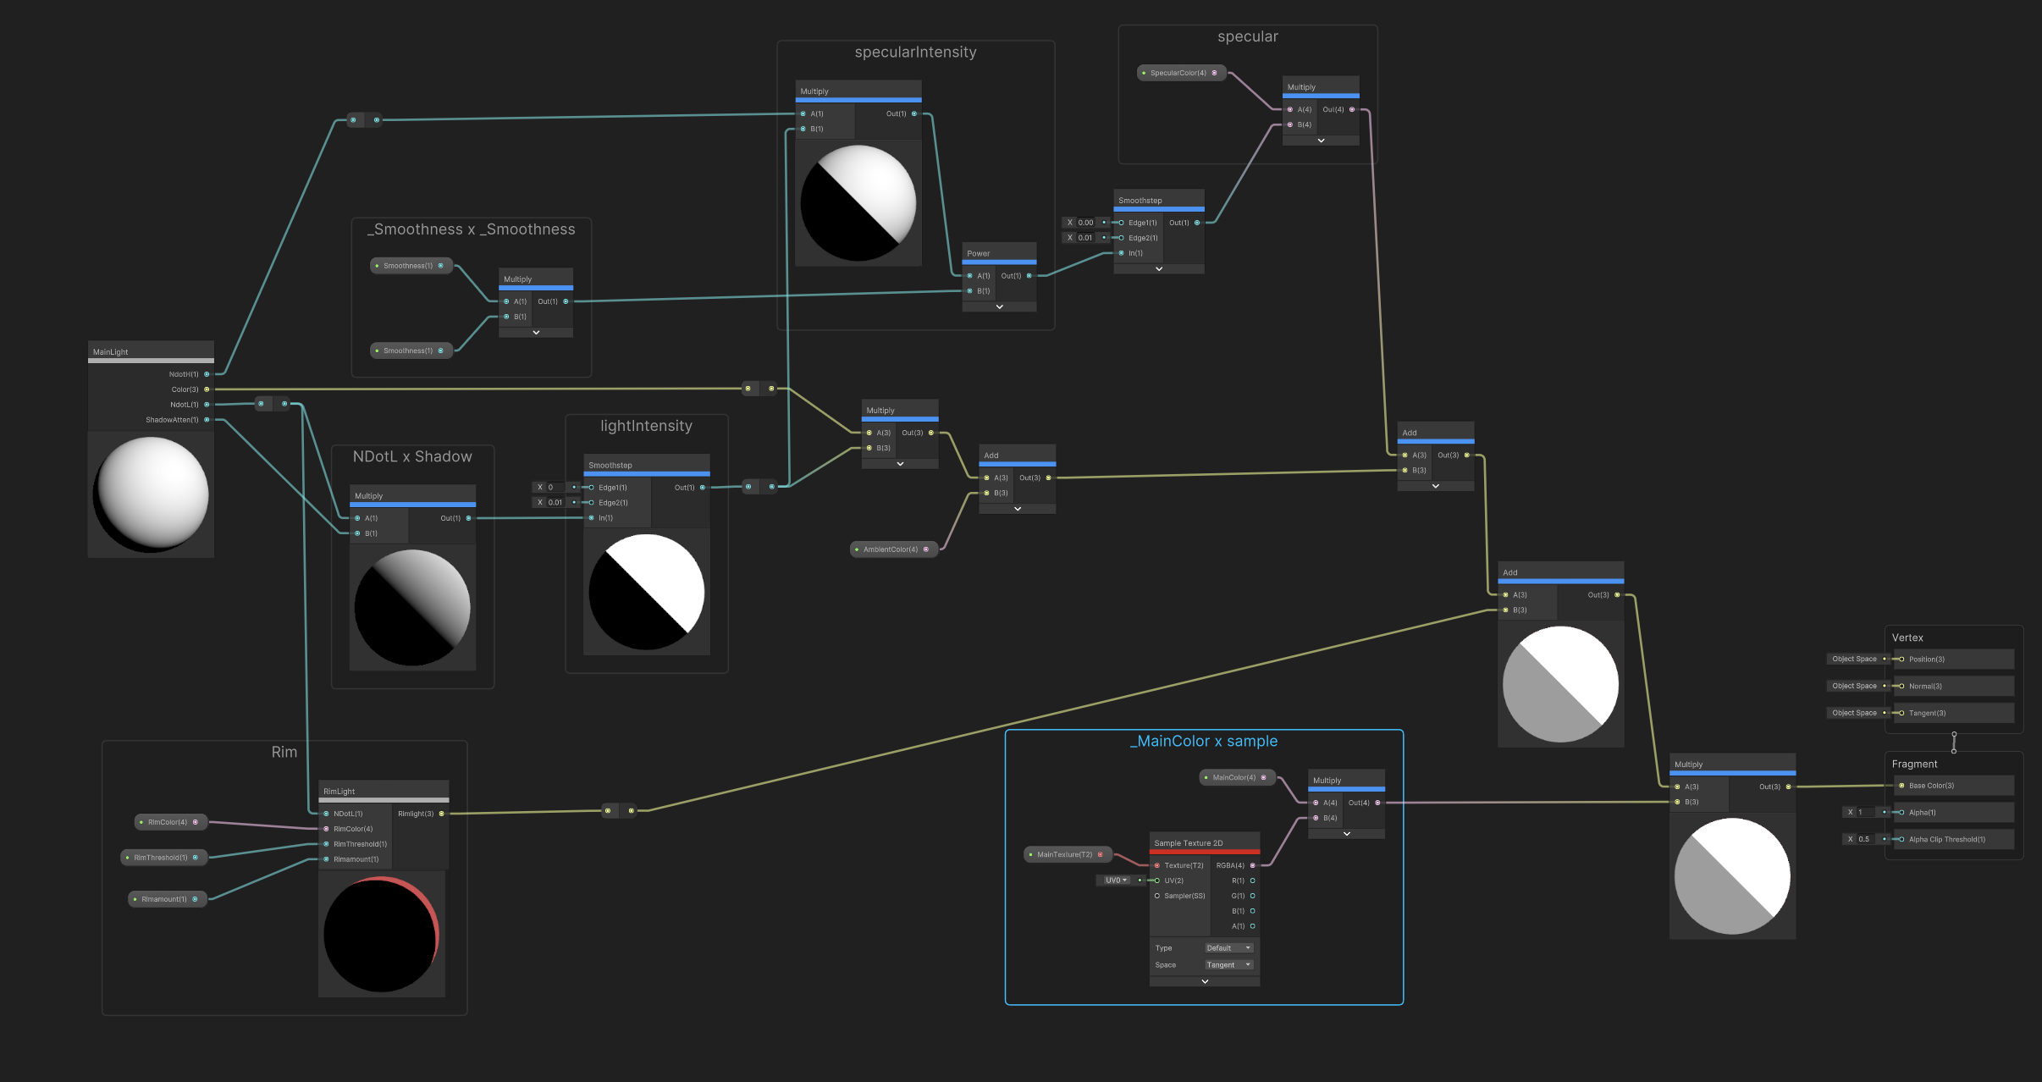The width and height of the screenshot is (2042, 1082).
Task: Select the MainTexture(T2) property node
Action: (x=1068, y=854)
